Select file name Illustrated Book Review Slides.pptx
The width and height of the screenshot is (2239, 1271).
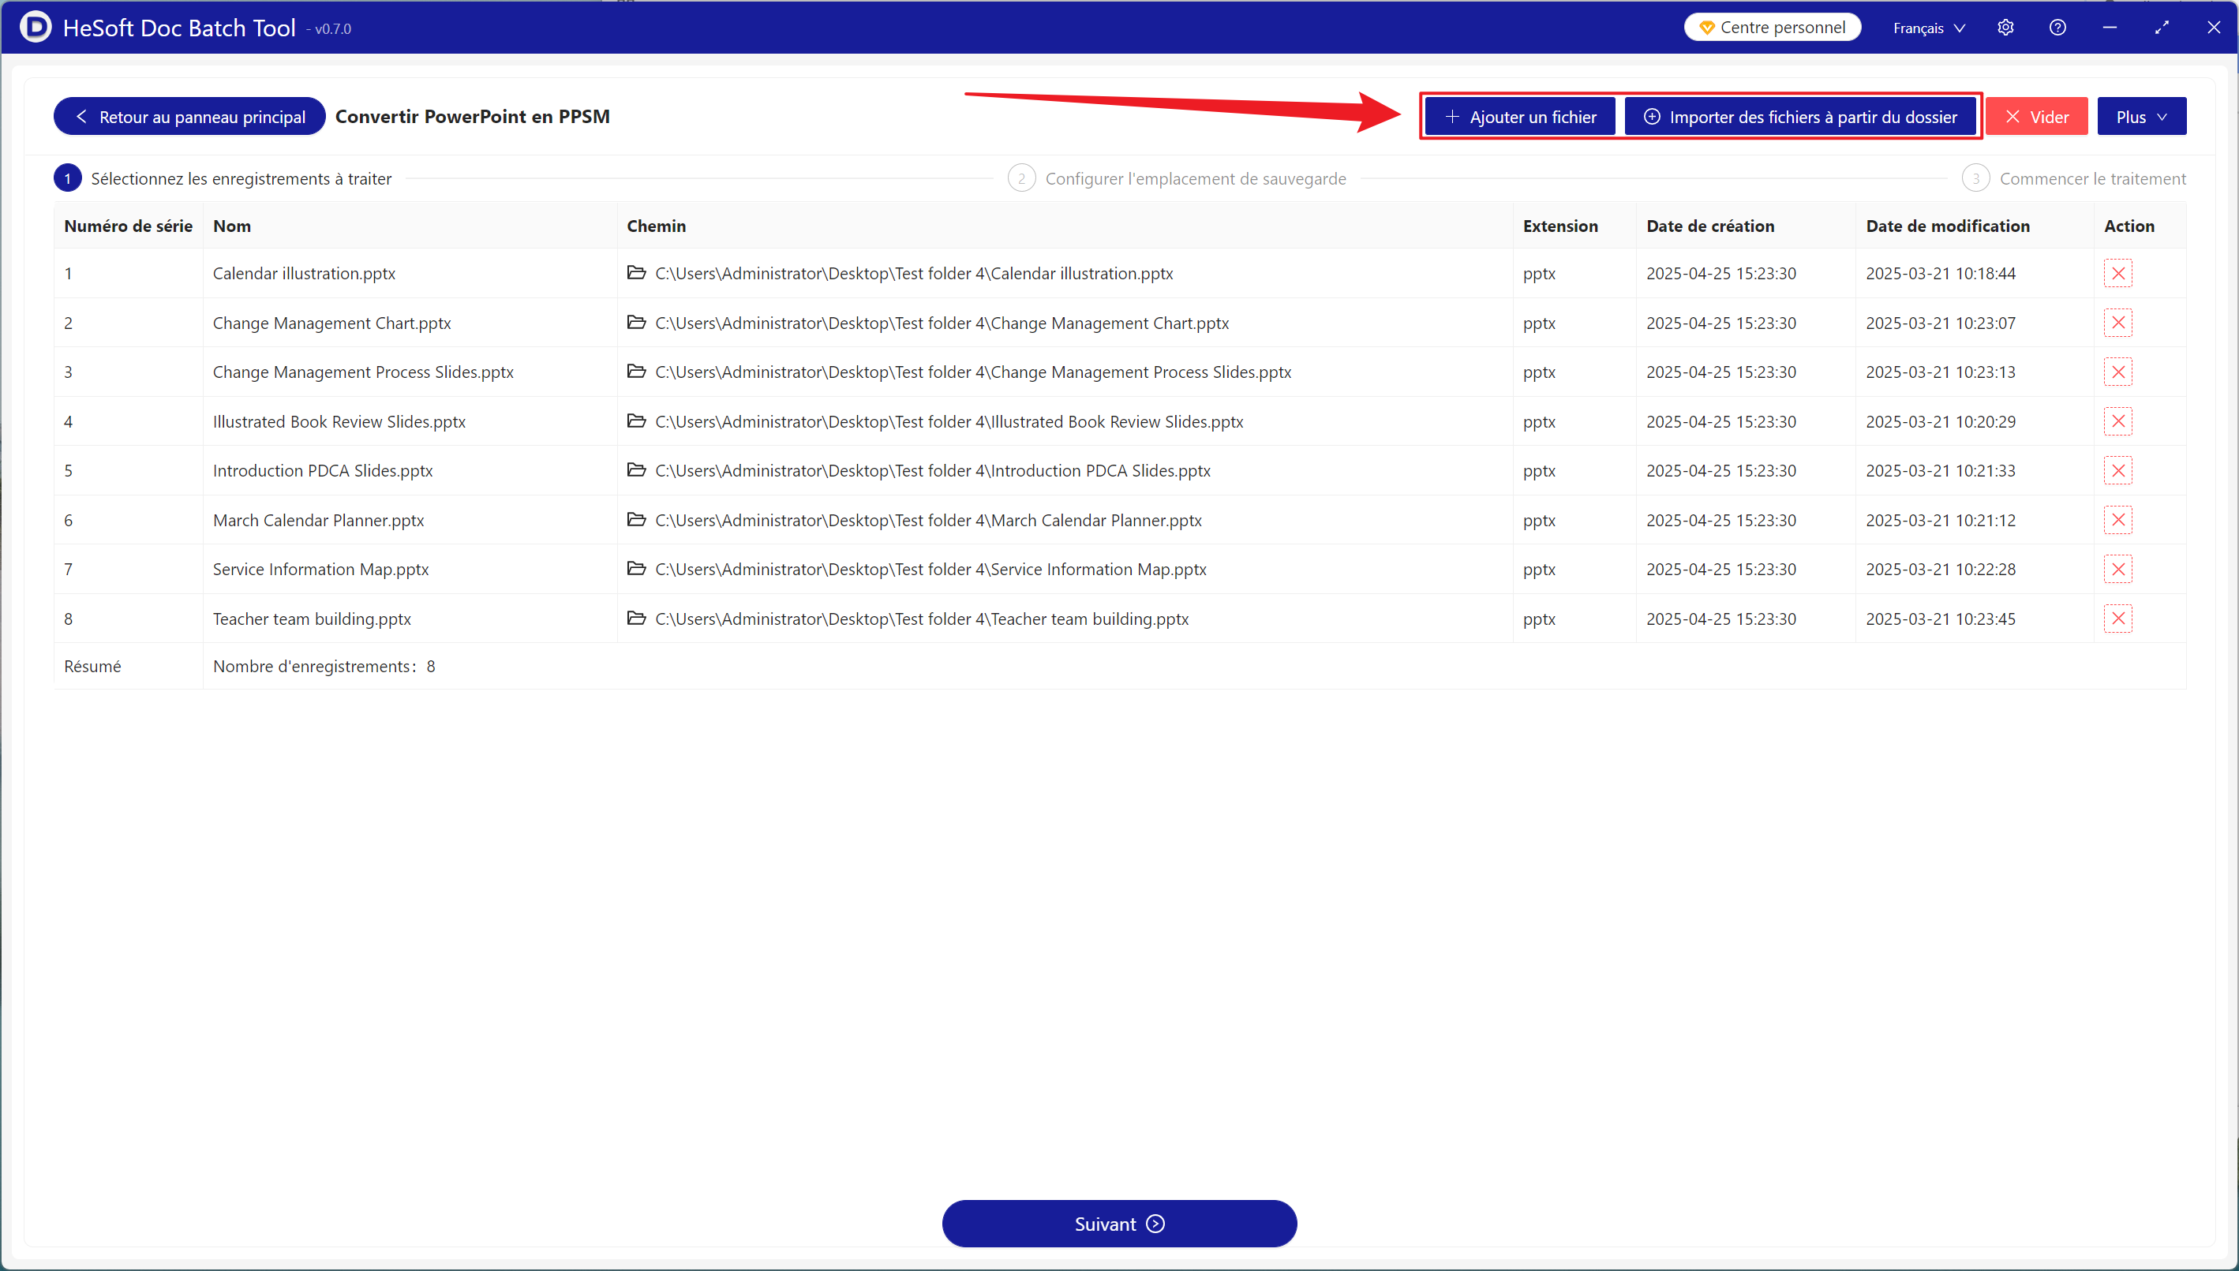click(x=339, y=421)
